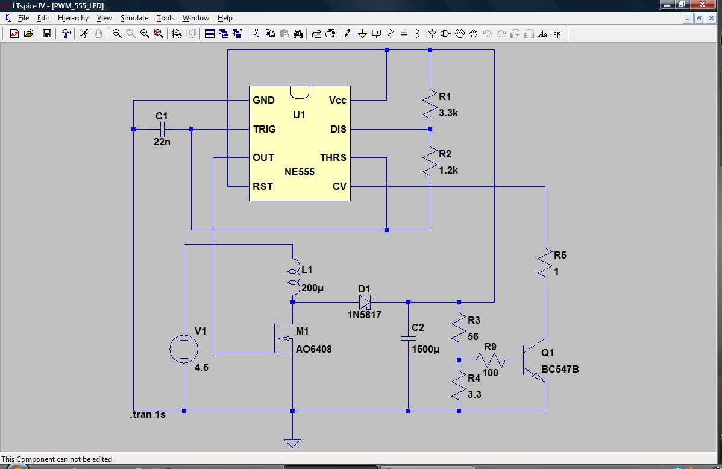This screenshot has width=722, height=469.
Task: Click the Halt simulation hand icon
Action: pyautogui.click(x=98, y=34)
